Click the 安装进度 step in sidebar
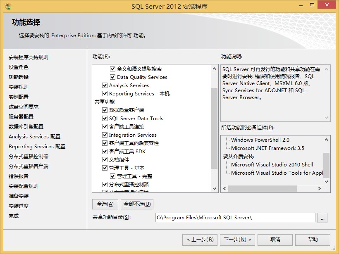The image size is (339, 254). click(x=19, y=206)
